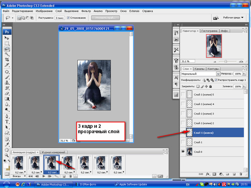Click the foreground color swatch
Screen dimensions: 251x188
(x=5, y=165)
